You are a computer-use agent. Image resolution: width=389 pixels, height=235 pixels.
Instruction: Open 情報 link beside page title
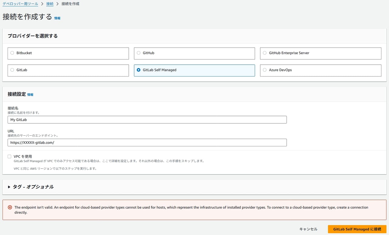pyautogui.click(x=57, y=18)
